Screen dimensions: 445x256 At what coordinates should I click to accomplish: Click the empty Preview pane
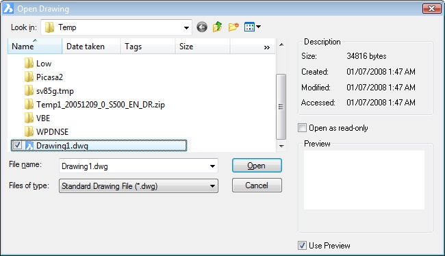coord(364,180)
